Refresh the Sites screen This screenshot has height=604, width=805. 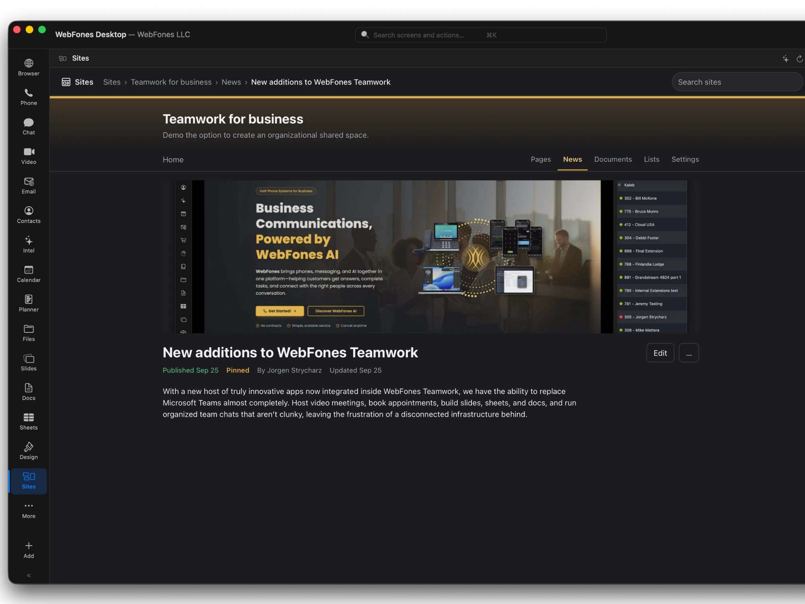click(799, 59)
